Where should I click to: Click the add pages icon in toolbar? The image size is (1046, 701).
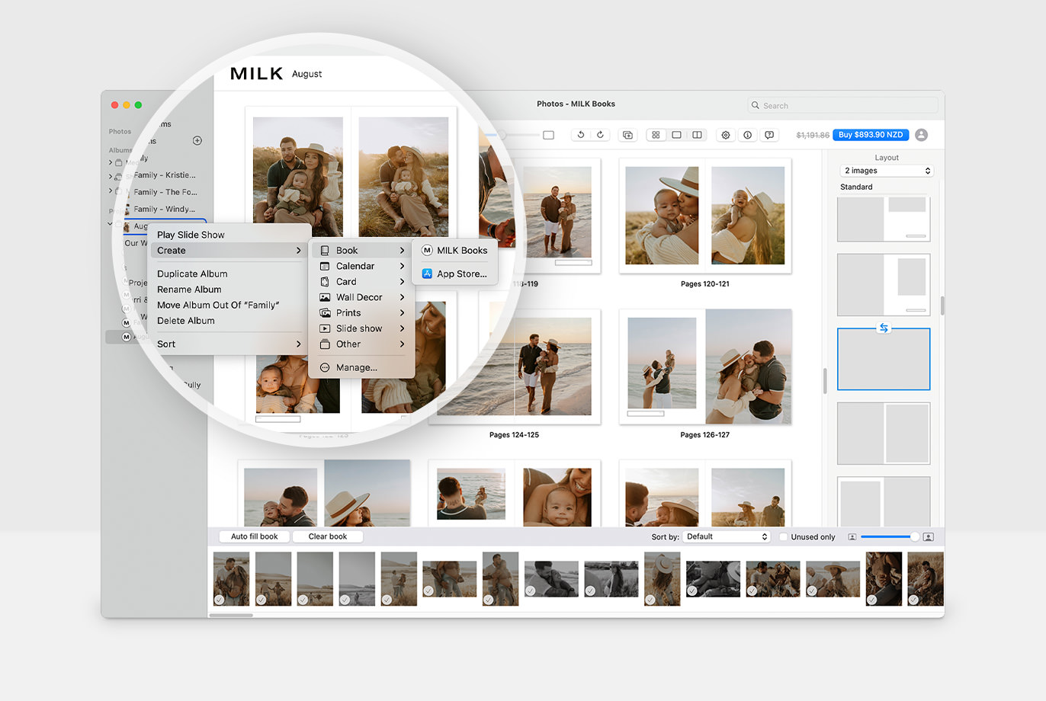point(627,135)
